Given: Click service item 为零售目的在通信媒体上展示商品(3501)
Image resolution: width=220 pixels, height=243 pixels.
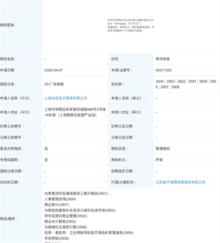Looking at the screenshot, I should (x=76, y=194).
